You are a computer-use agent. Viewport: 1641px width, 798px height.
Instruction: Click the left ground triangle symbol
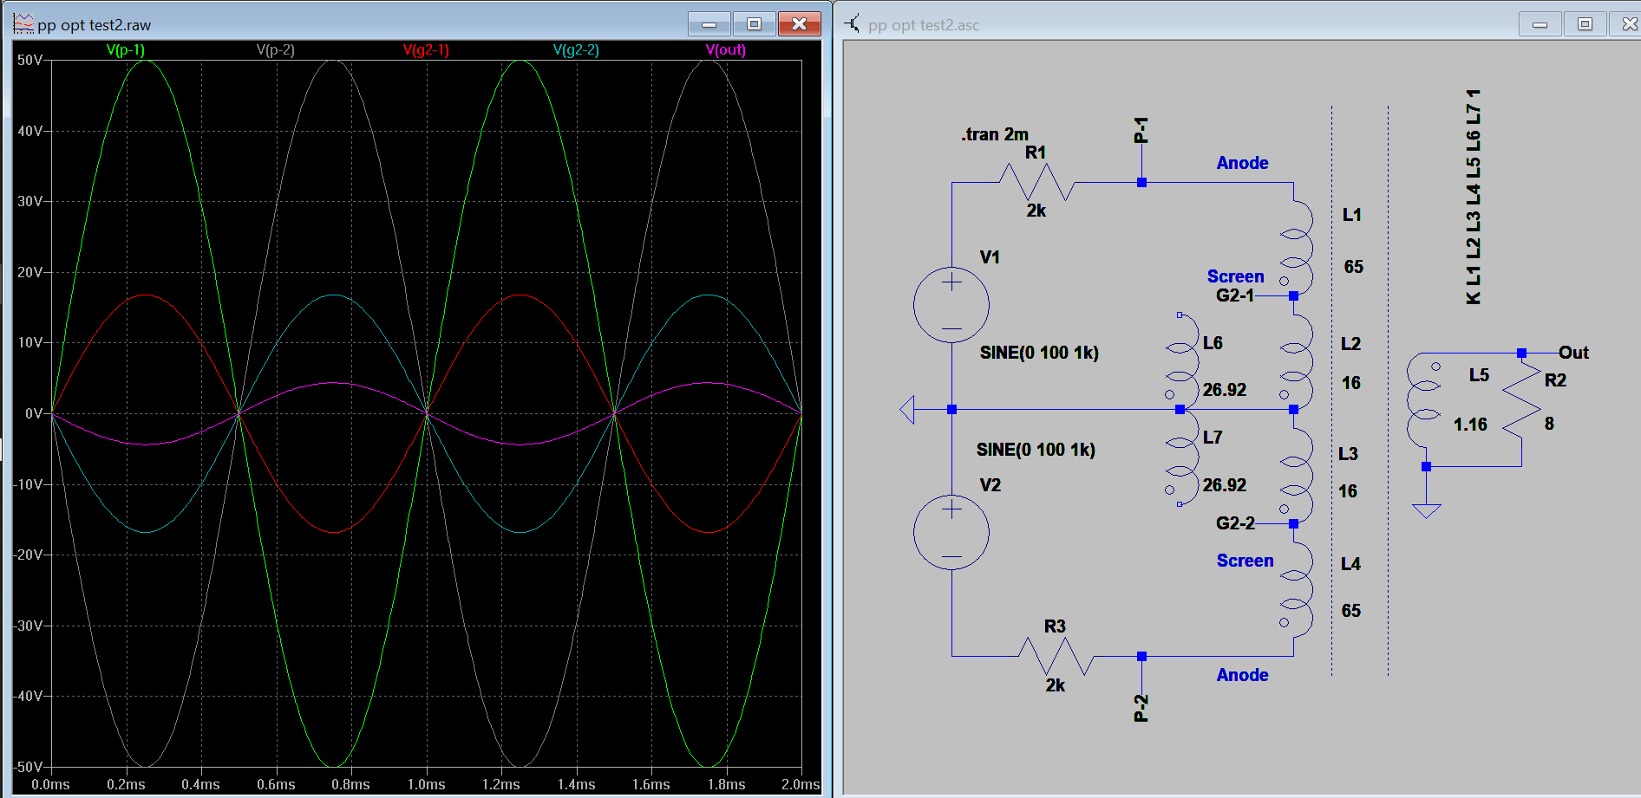(907, 409)
